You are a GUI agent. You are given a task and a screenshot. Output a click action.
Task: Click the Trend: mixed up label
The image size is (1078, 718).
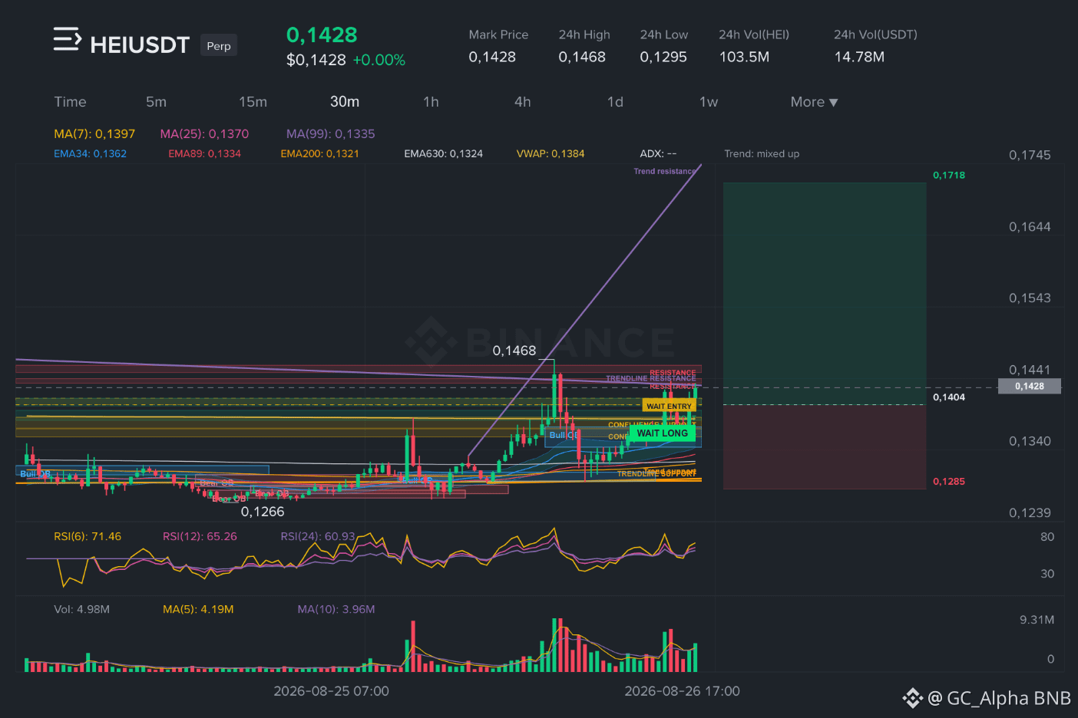pyautogui.click(x=762, y=153)
